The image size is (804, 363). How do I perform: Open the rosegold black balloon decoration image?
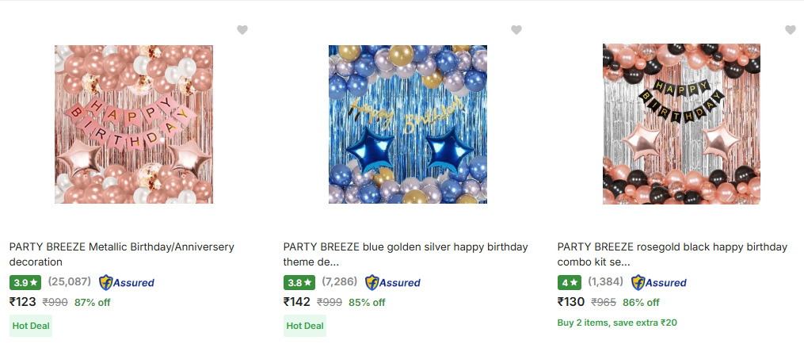click(x=681, y=124)
